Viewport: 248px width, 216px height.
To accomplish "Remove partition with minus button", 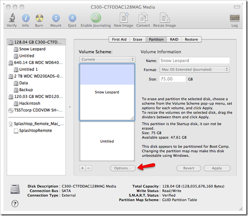I will pos(89,168).
